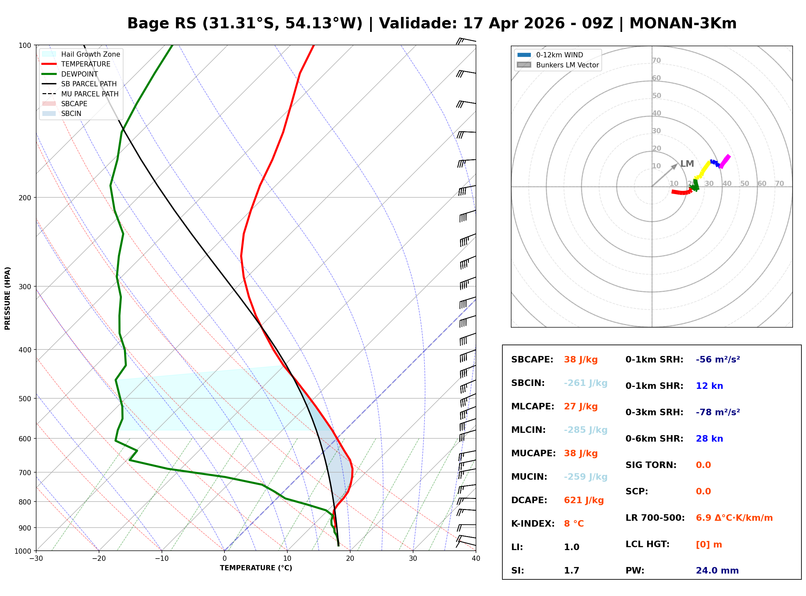Screen dimensions: 806x596
Task: Click the yellow hodograph wind segment
Action: tap(705, 168)
